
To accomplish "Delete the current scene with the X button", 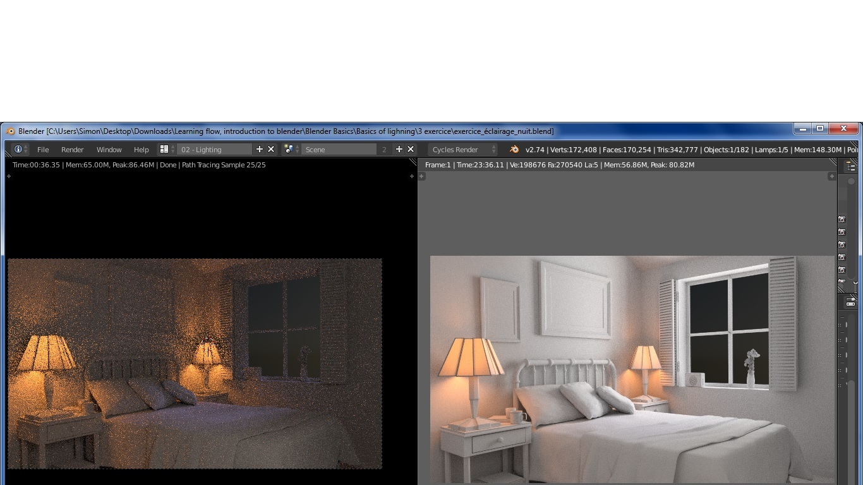I will (410, 149).
